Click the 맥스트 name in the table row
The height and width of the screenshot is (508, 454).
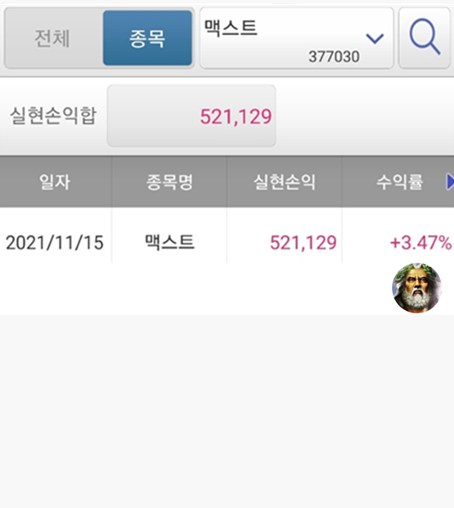point(169,242)
